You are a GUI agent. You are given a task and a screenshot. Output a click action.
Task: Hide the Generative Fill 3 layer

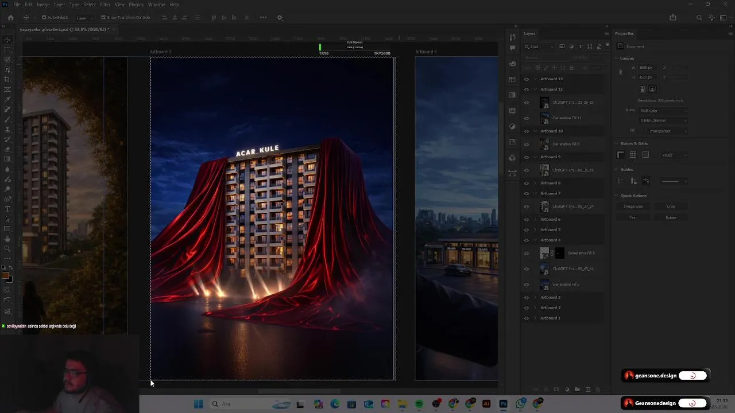527,285
